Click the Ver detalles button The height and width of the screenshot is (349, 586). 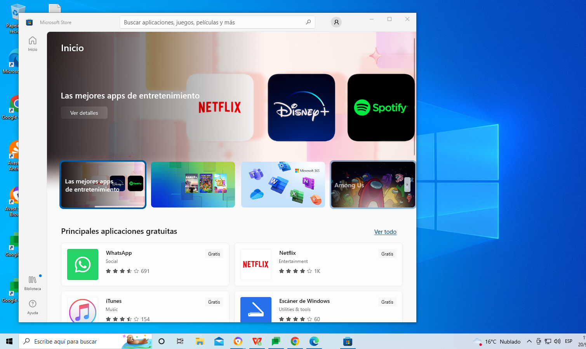click(x=84, y=113)
